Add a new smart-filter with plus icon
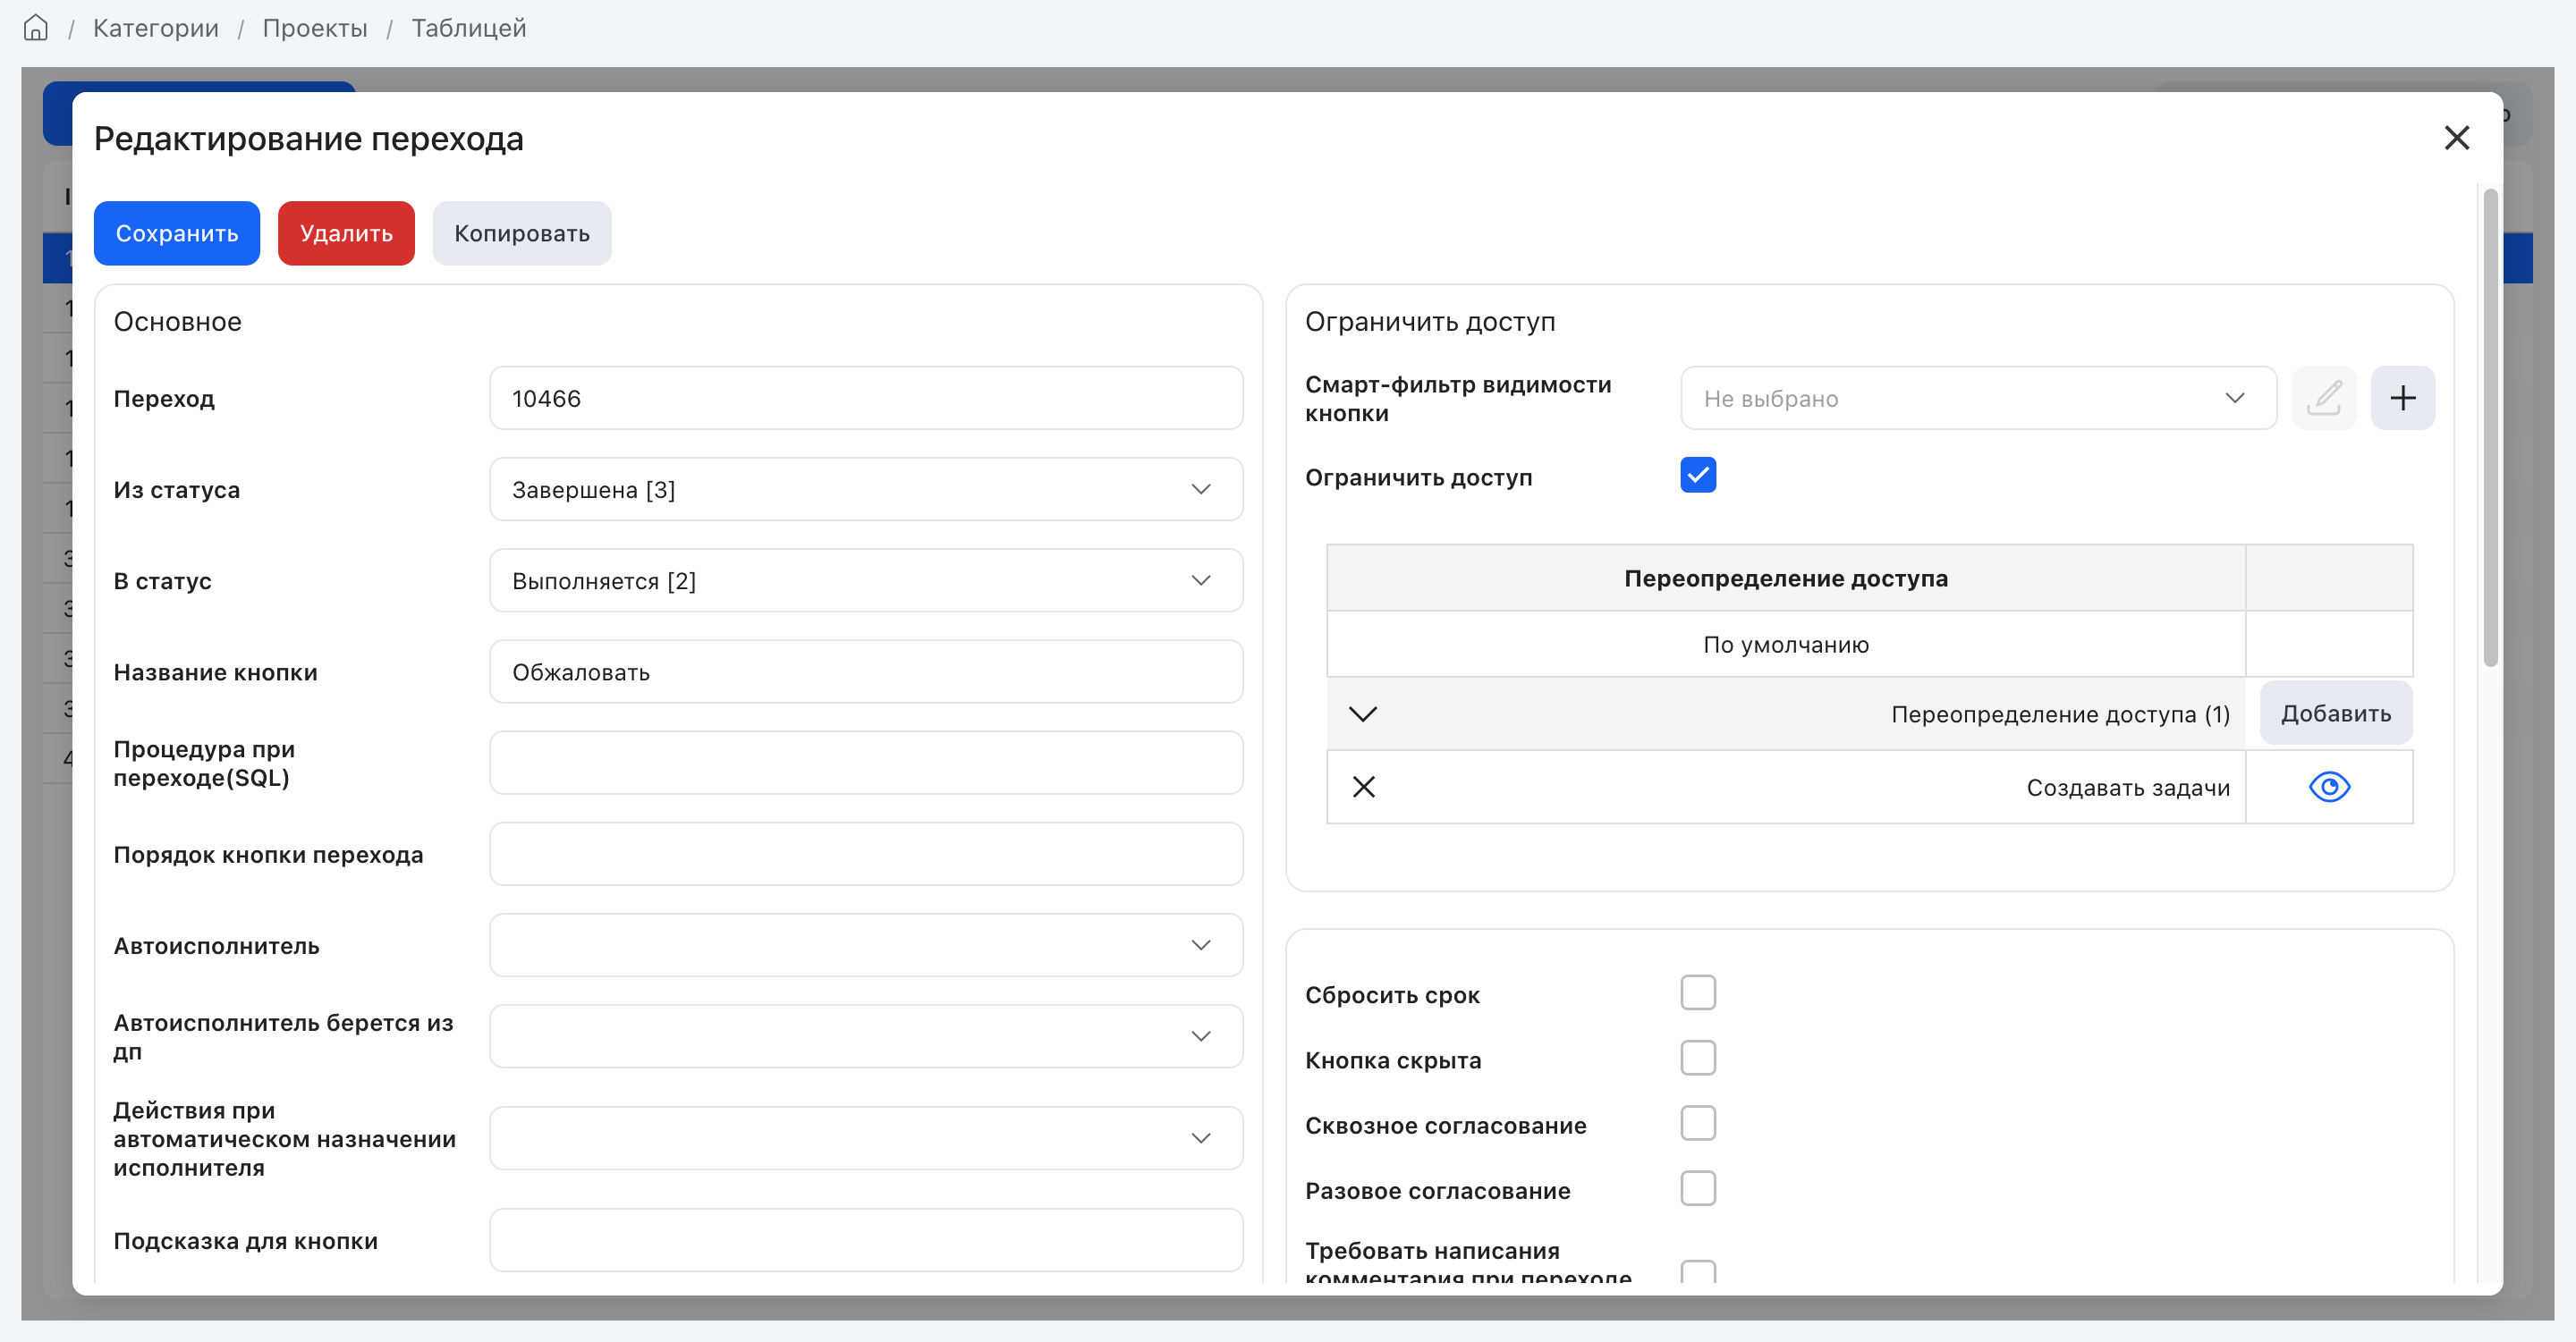 coord(2402,398)
